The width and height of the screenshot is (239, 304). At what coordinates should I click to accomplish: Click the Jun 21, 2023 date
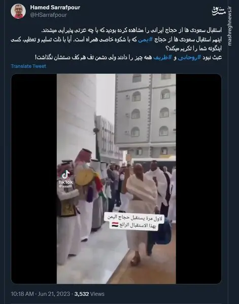tap(54, 294)
